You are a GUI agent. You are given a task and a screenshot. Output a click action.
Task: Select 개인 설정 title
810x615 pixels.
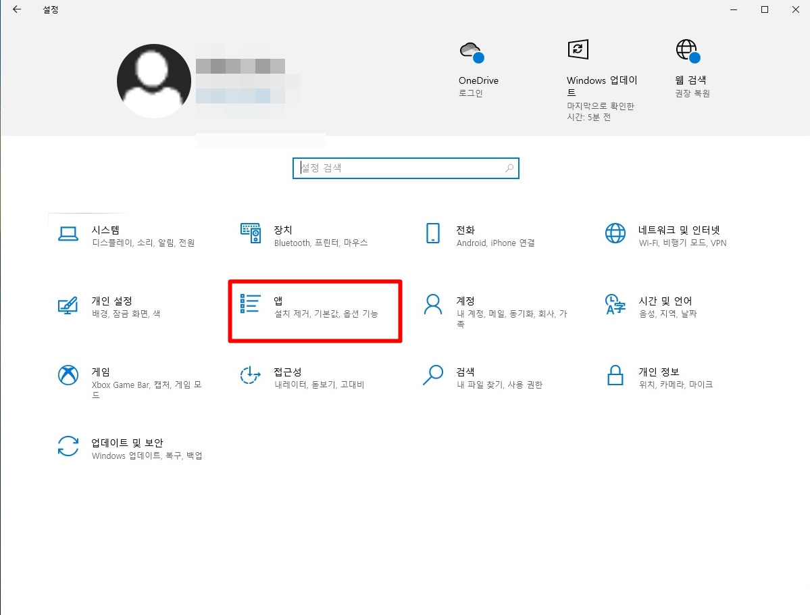point(112,301)
